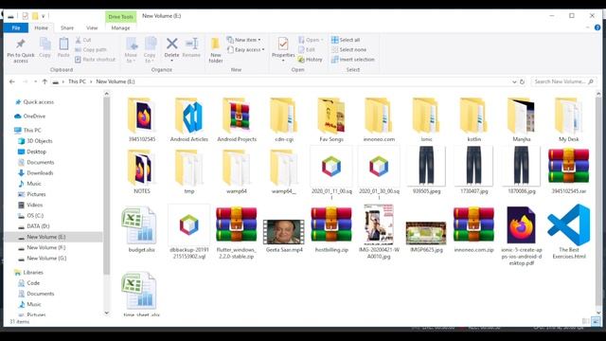Select the NOTES folder
The image size is (606, 341).
pyautogui.click(x=142, y=172)
